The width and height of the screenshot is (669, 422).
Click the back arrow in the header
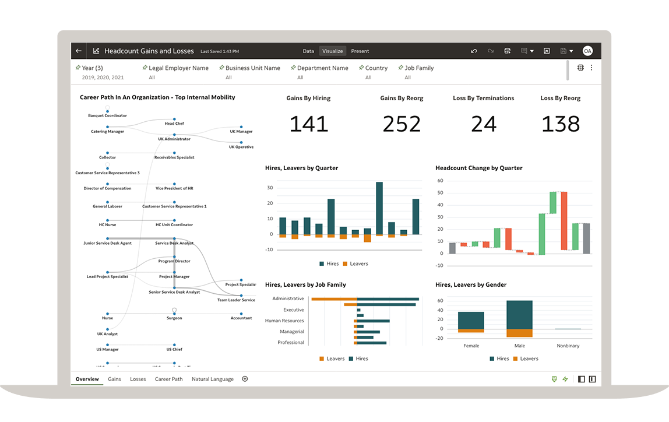(79, 51)
